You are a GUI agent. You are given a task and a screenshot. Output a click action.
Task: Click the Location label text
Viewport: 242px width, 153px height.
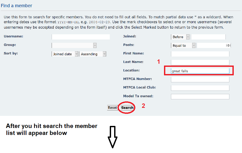coord(131,70)
